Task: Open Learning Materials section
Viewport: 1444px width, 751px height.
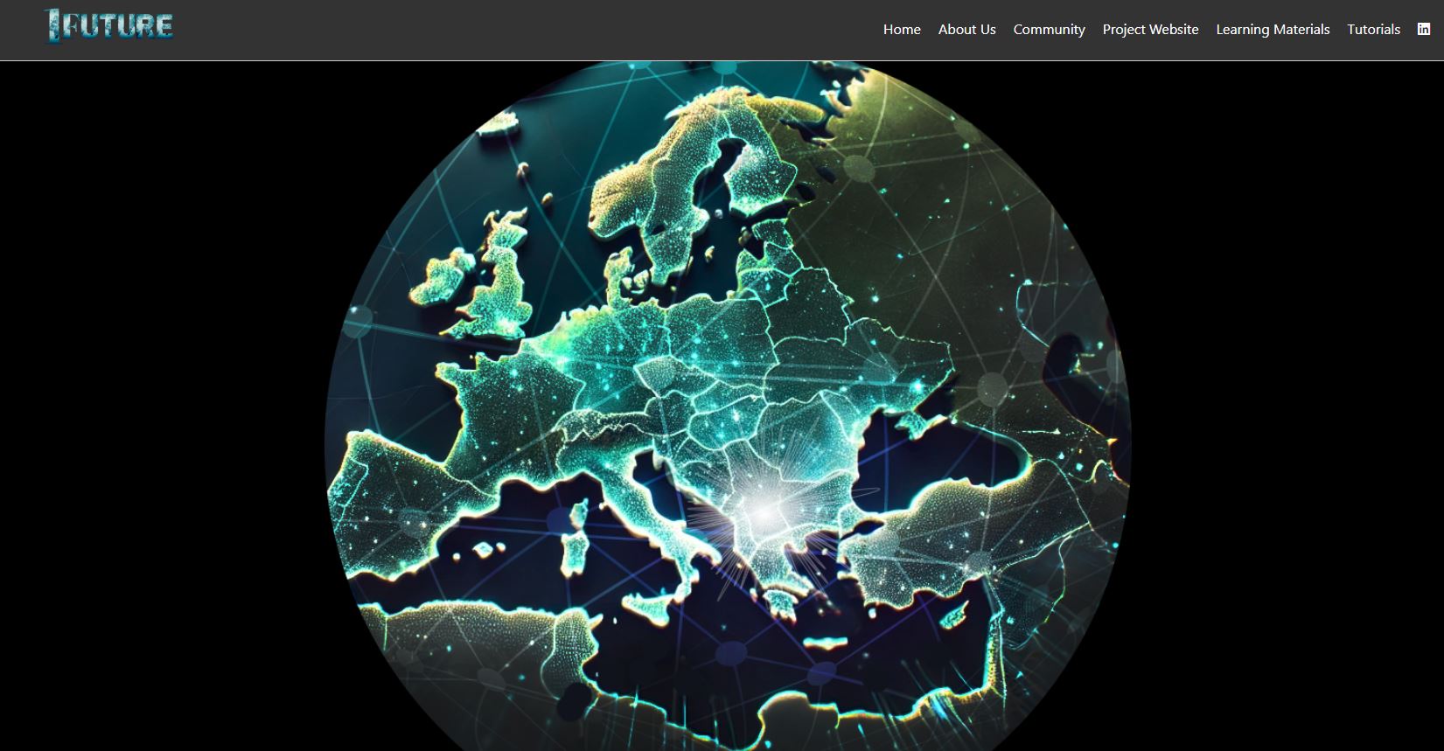Action: (x=1273, y=30)
